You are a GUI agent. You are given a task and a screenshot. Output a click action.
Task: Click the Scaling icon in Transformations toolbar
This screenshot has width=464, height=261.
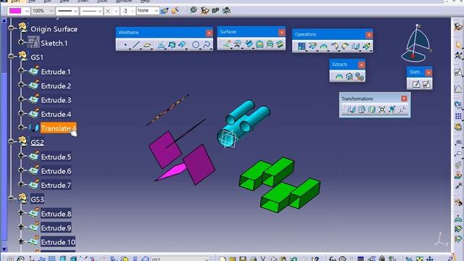(x=382, y=109)
